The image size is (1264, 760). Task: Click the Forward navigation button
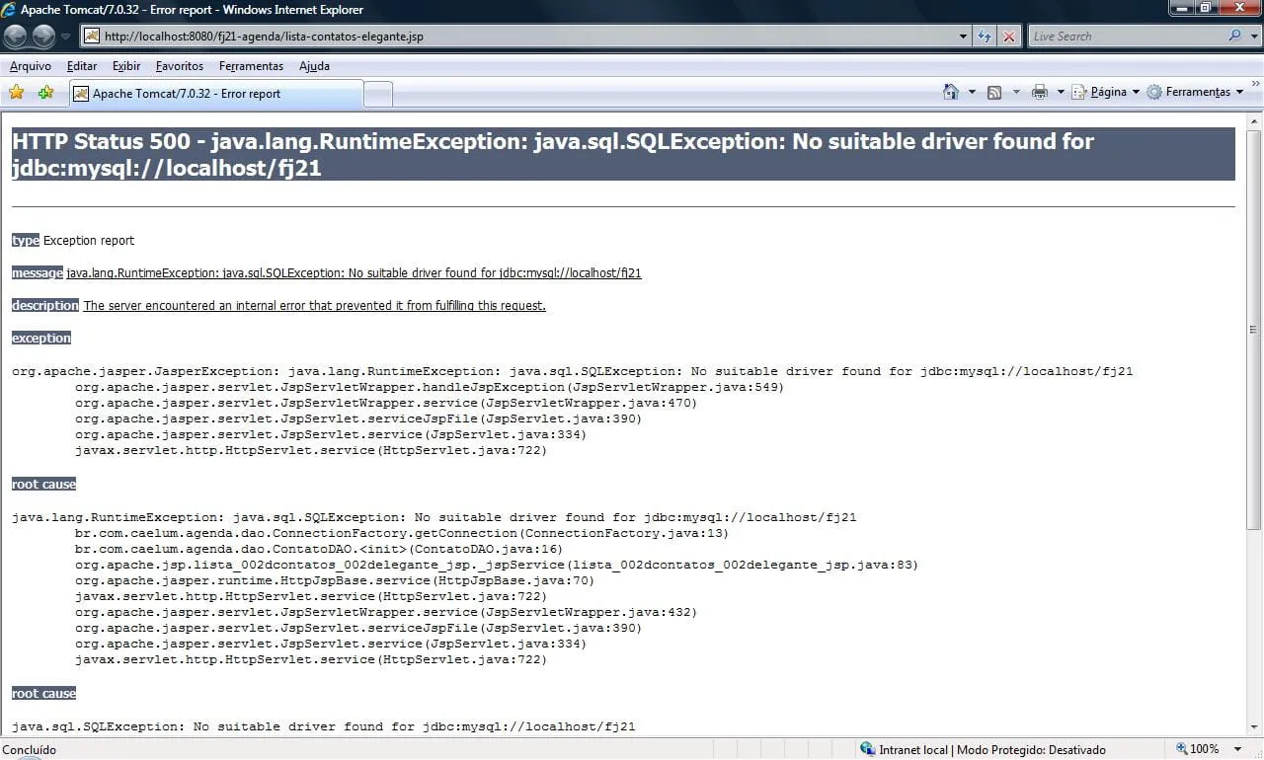[43, 37]
